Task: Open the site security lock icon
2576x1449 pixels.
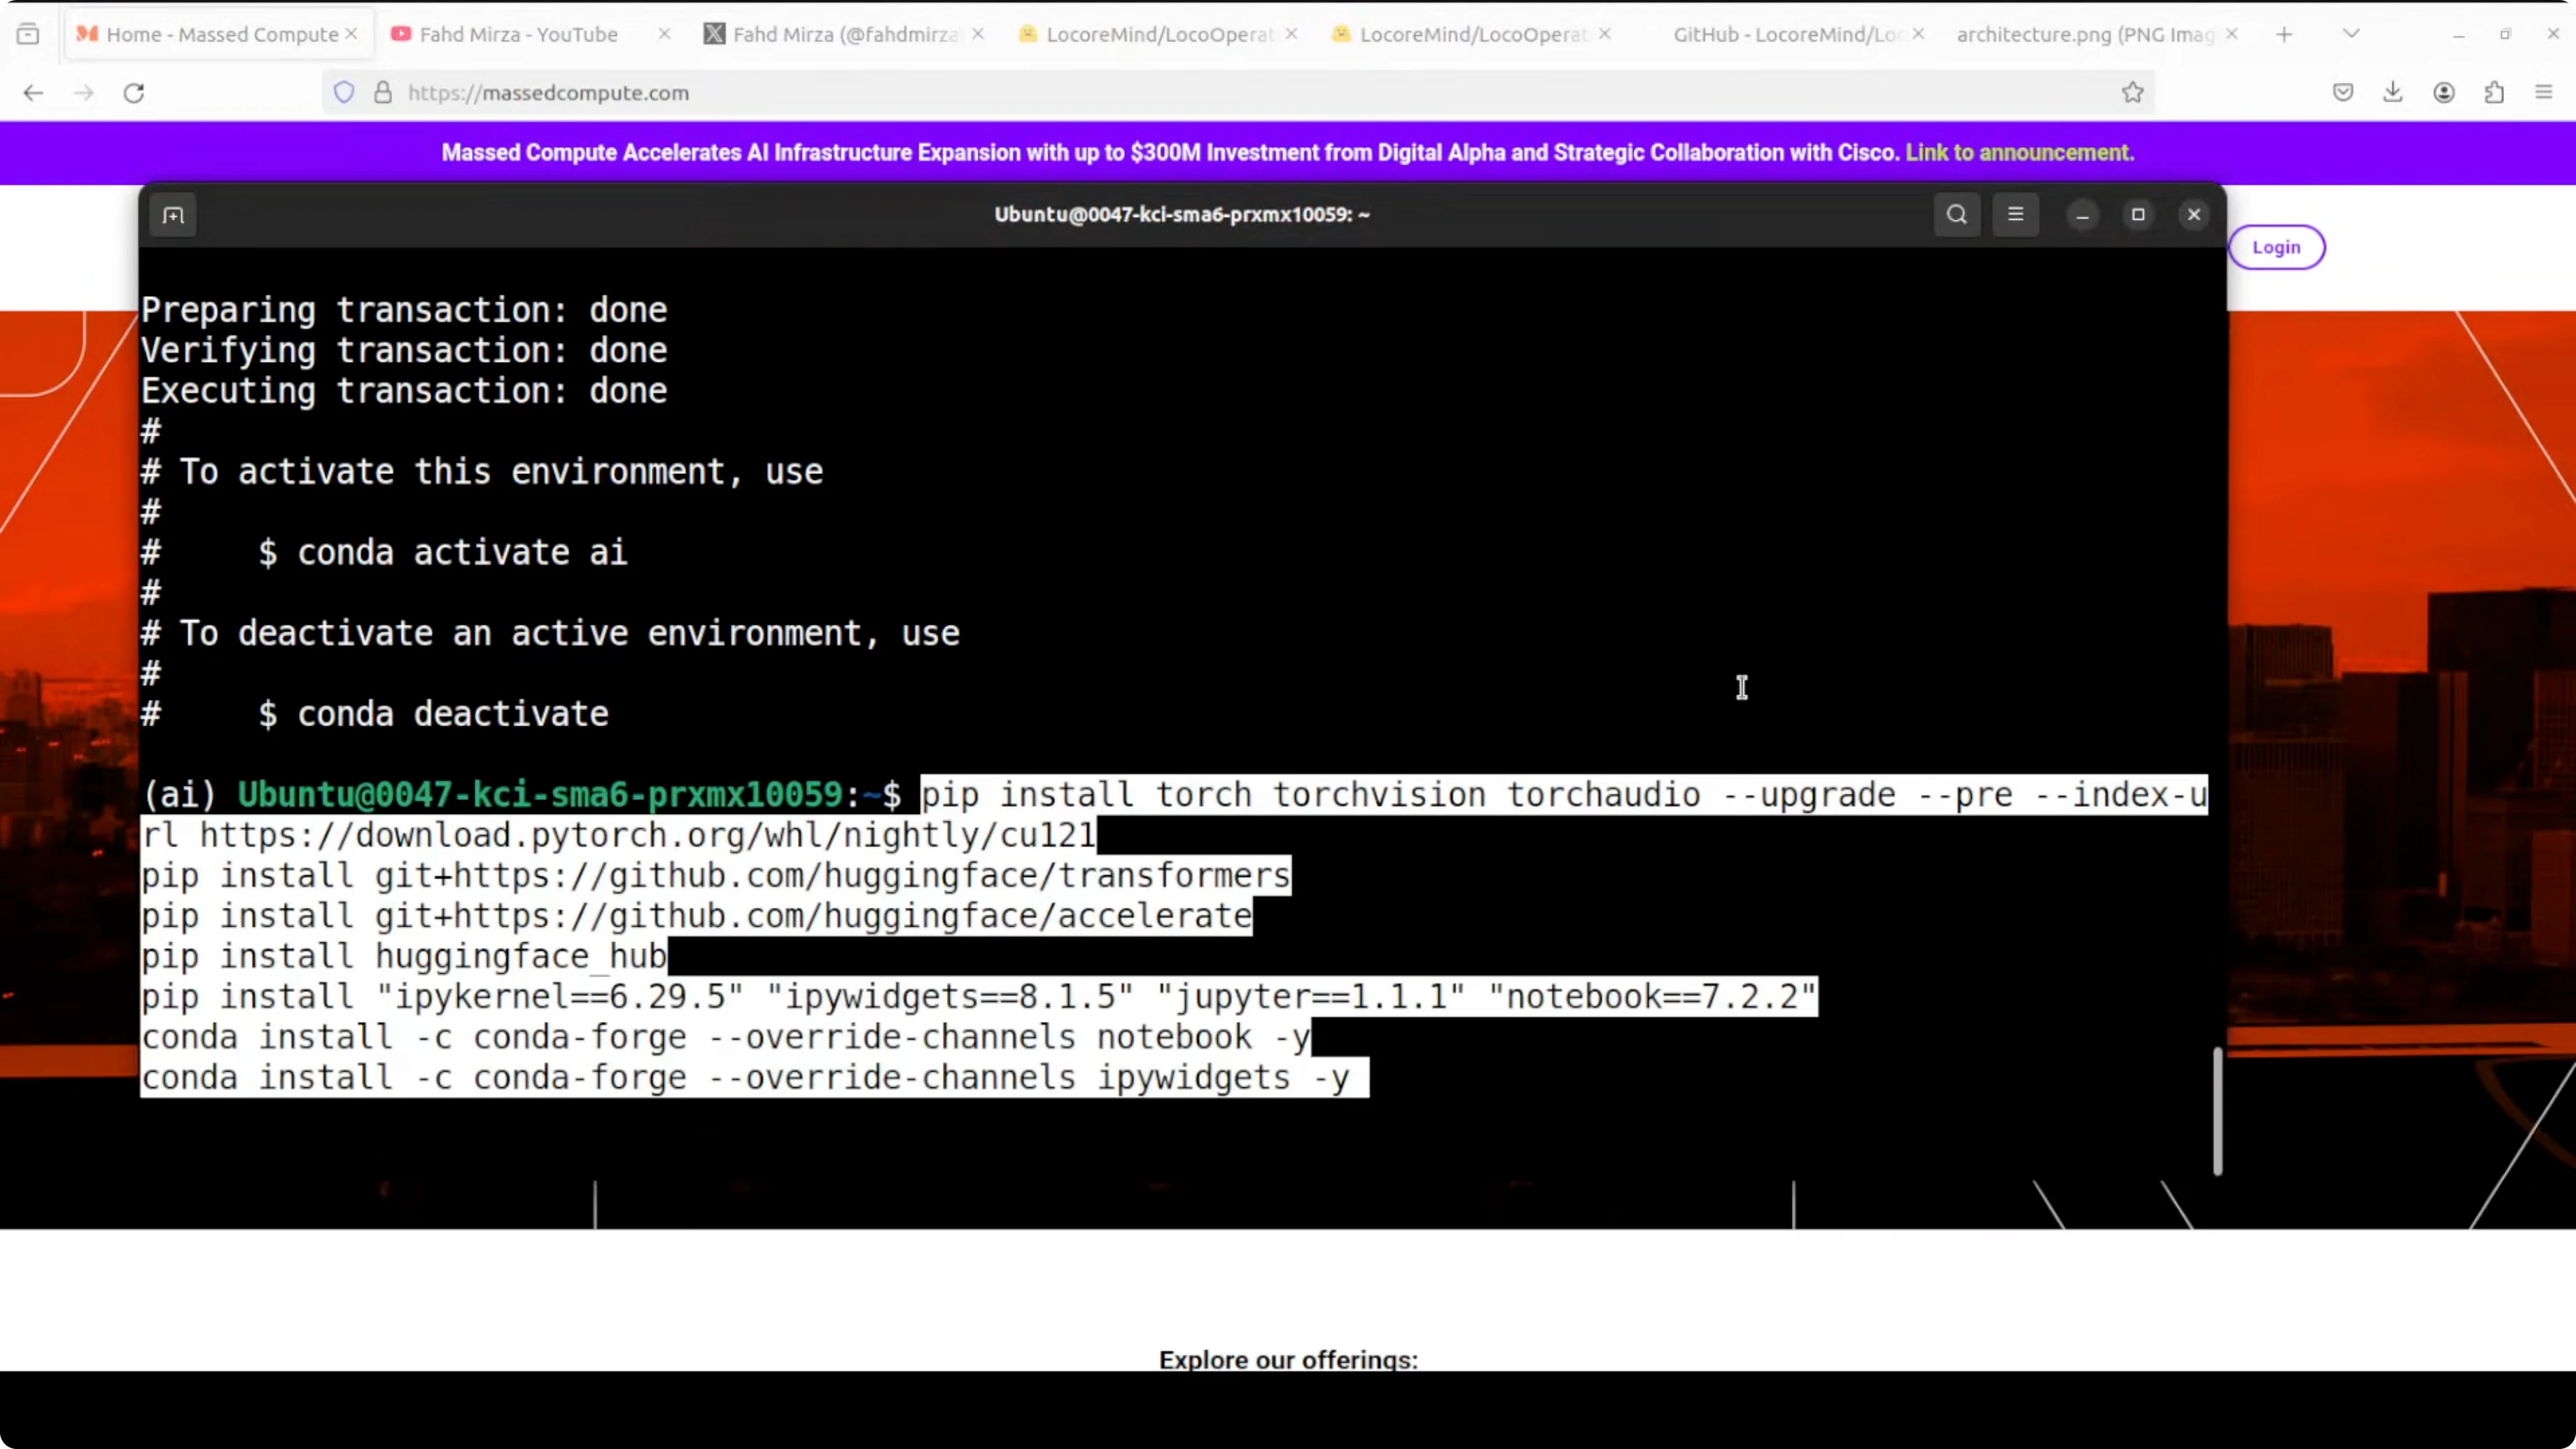Action: click(x=383, y=92)
